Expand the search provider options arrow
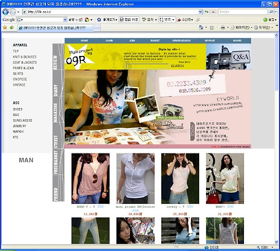280x251 pixels. click(x=276, y=12)
